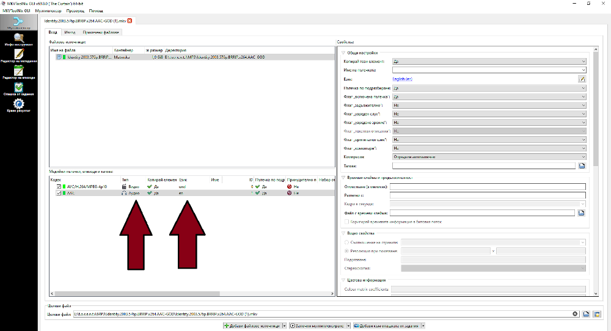This screenshot has height=331, width=611.
Task: Open the Info tool magnifier icon
Action: 18,38
